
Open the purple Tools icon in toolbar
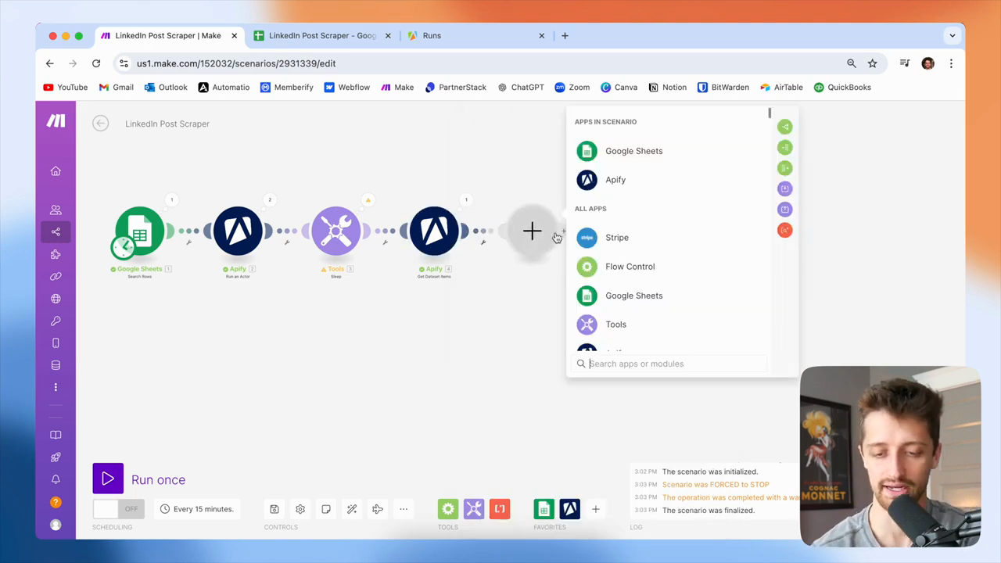point(474,509)
